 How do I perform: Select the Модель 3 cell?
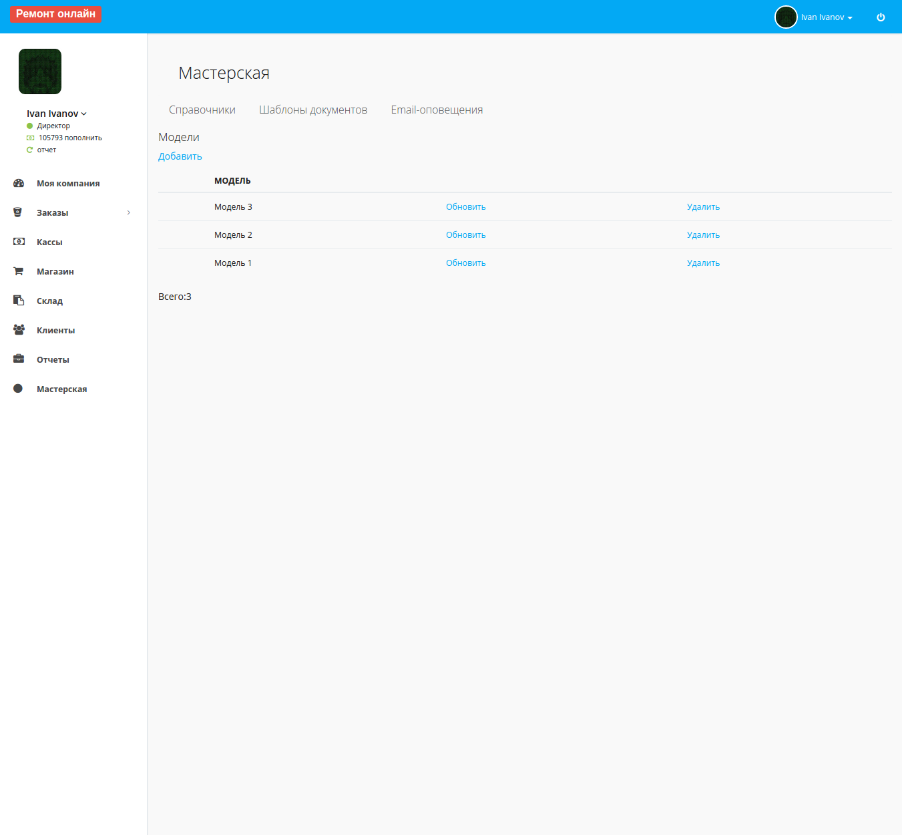tap(233, 207)
